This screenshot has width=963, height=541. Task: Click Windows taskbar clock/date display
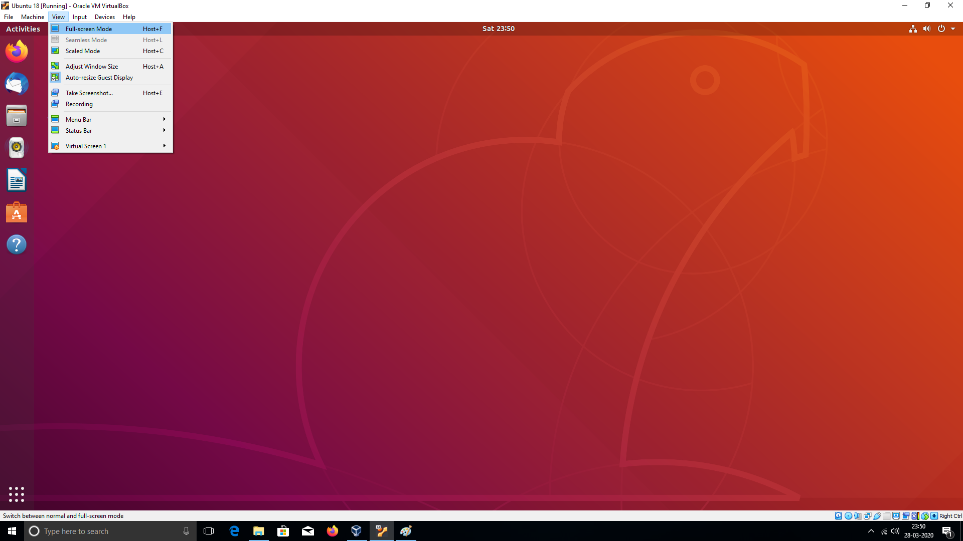point(920,530)
